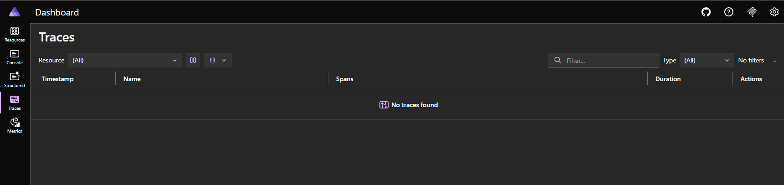Screen dimensions: 784x185
Task: Click the Timestamp column header
Action: [57, 79]
